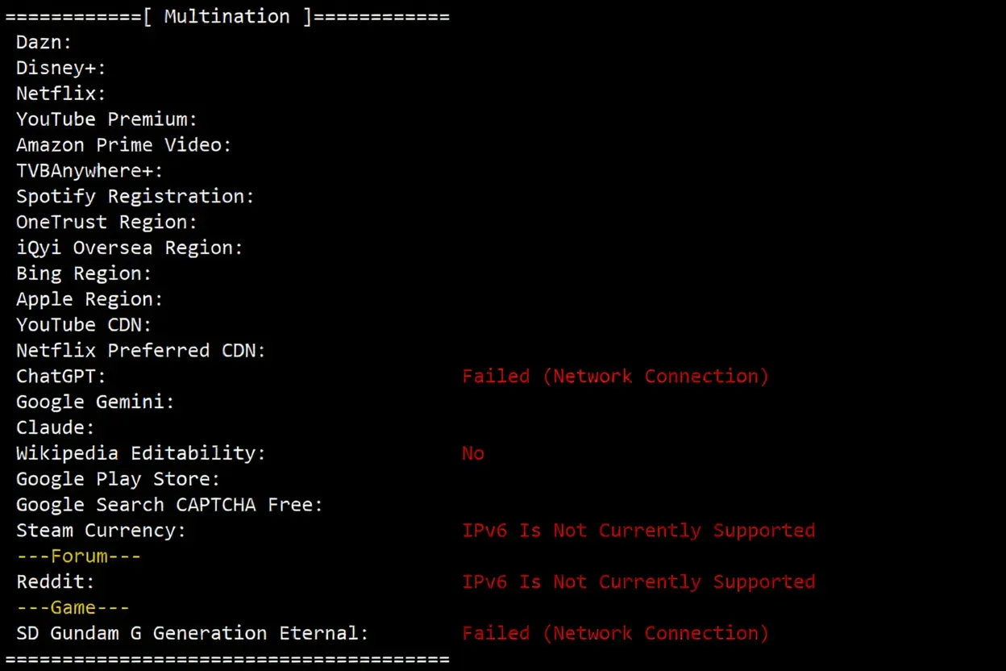Click the YouTube Premium: label
Screen dimensions: 1006x671
coord(106,119)
